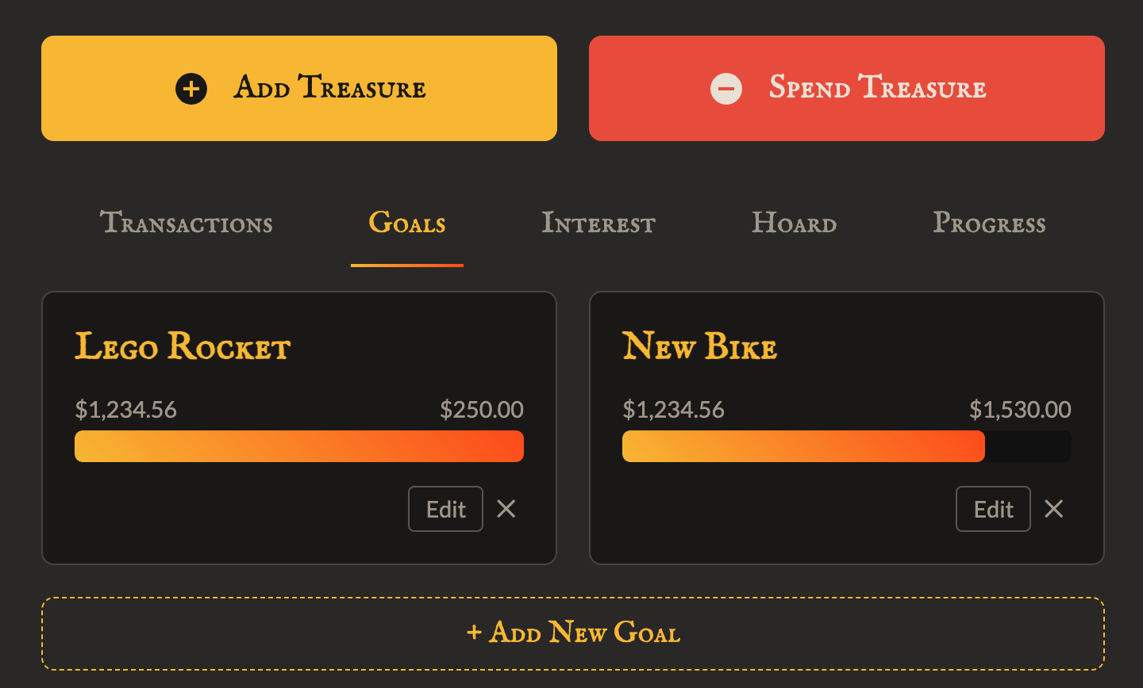Click the Lego Rocket progress bar
Viewport: 1143px width, 688px height.
pyautogui.click(x=298, y=445)
